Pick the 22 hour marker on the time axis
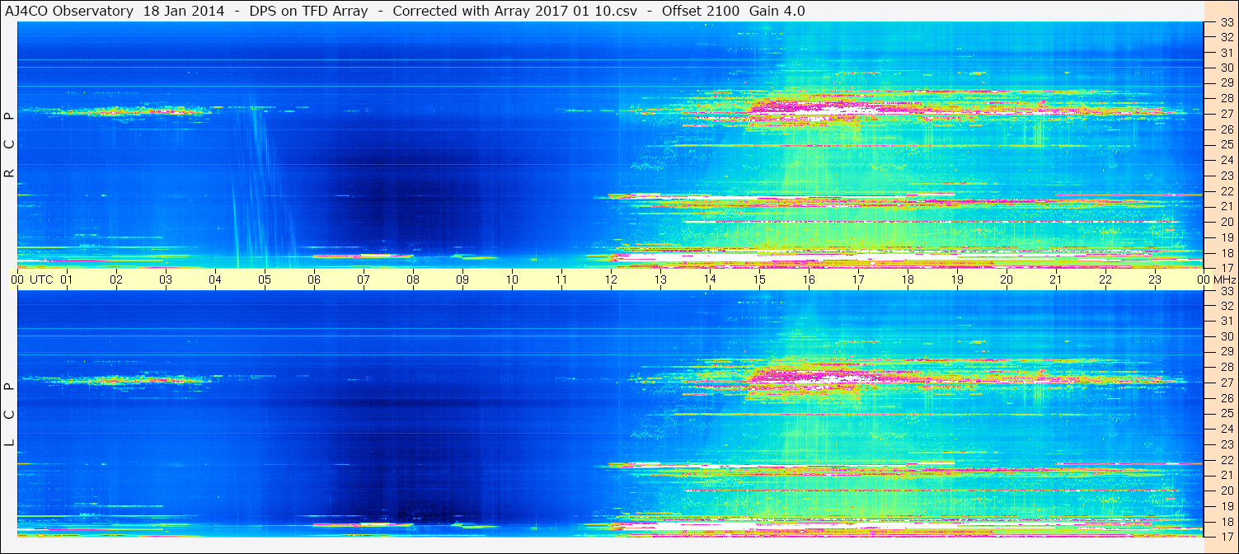 (1105, 279)
